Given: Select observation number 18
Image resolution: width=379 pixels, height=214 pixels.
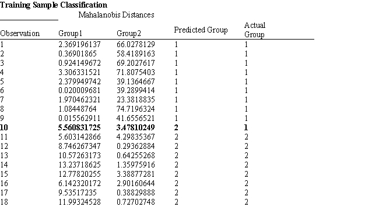Looking at the screenshot, I should [x=4, y=202].
